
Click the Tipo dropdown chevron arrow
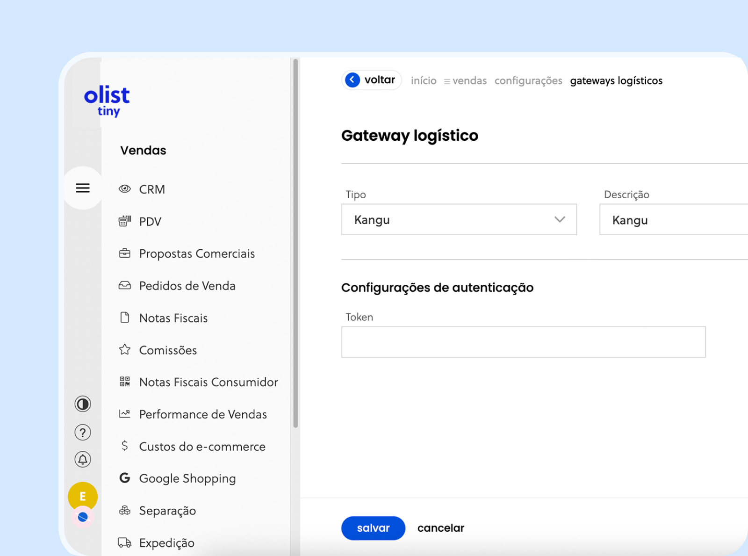point(560,219)
